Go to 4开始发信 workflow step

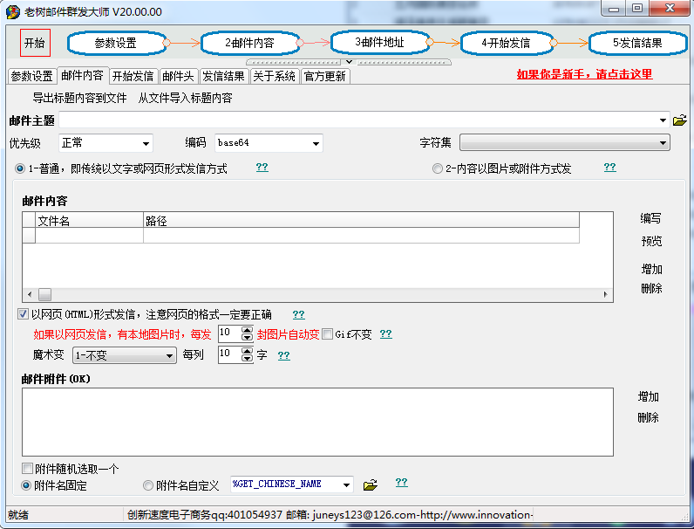tap(507, 43)
